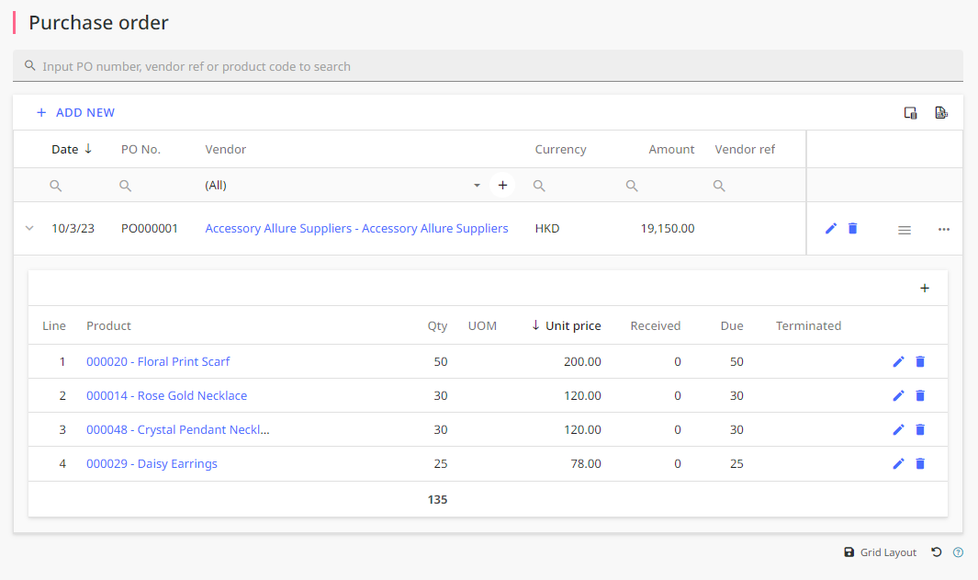This screenshot has height=580, width=978.
Task: Edit the Floral Print Scarf line
Action: (898, 361)
